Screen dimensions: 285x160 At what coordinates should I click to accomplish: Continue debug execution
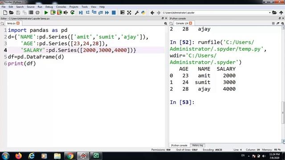(x=107, y=12)
